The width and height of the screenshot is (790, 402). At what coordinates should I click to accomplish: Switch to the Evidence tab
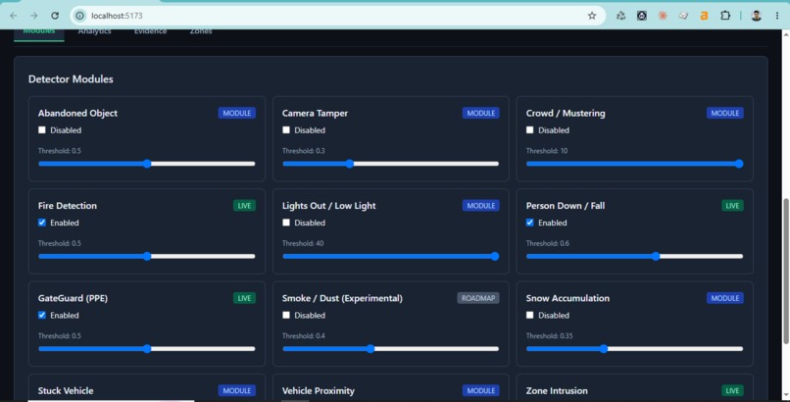pos(150,31)
